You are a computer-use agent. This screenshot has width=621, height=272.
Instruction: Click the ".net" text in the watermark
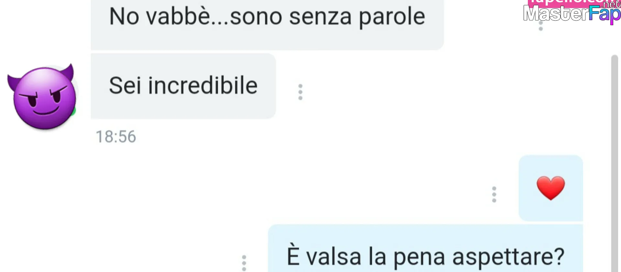(x=611, y=5)
